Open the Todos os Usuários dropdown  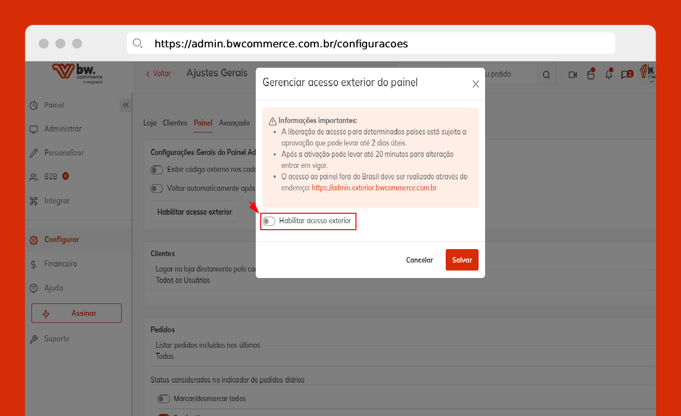point(403,280)
